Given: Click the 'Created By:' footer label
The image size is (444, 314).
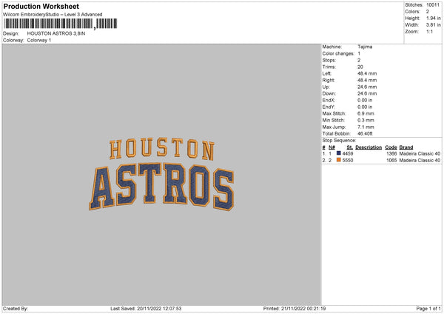Looking at the screenshot, I should coord(16,308).
